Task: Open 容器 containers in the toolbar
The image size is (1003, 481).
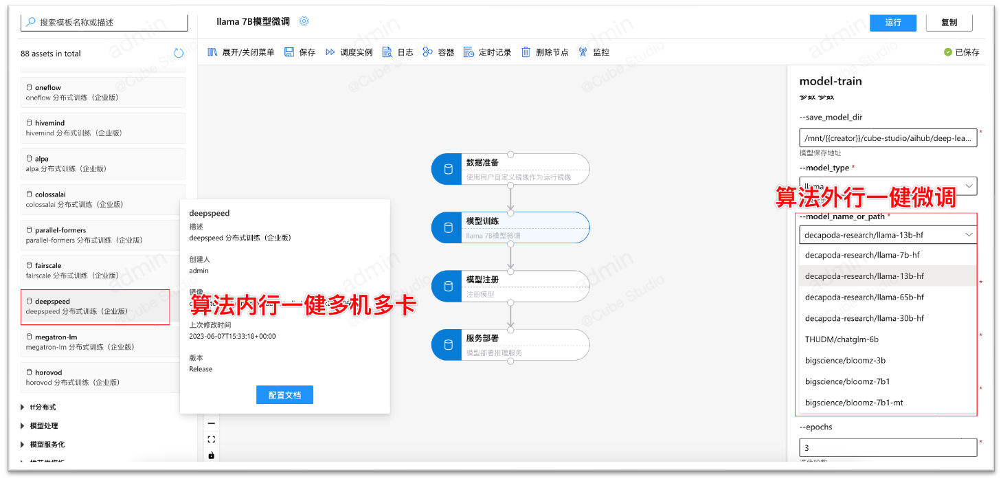Action: pos(428,52)
